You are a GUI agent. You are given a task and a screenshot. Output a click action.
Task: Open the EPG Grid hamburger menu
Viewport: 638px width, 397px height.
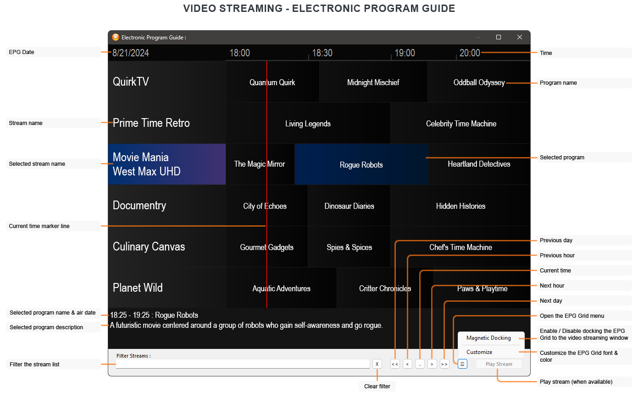pos(462,364)
